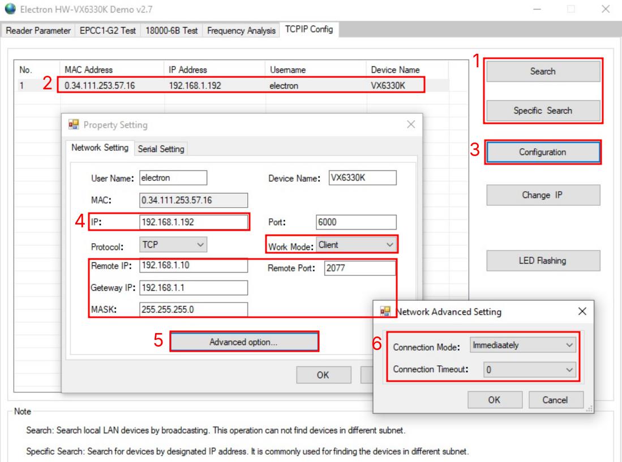Click the Advanced option button
622x462 pixels.
click(x=244, y=342)
